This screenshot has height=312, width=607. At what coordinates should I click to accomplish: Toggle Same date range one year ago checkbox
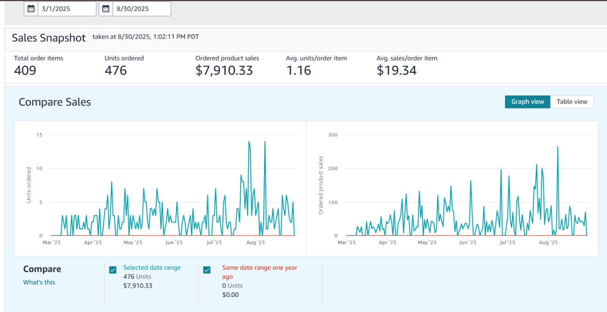207,270
